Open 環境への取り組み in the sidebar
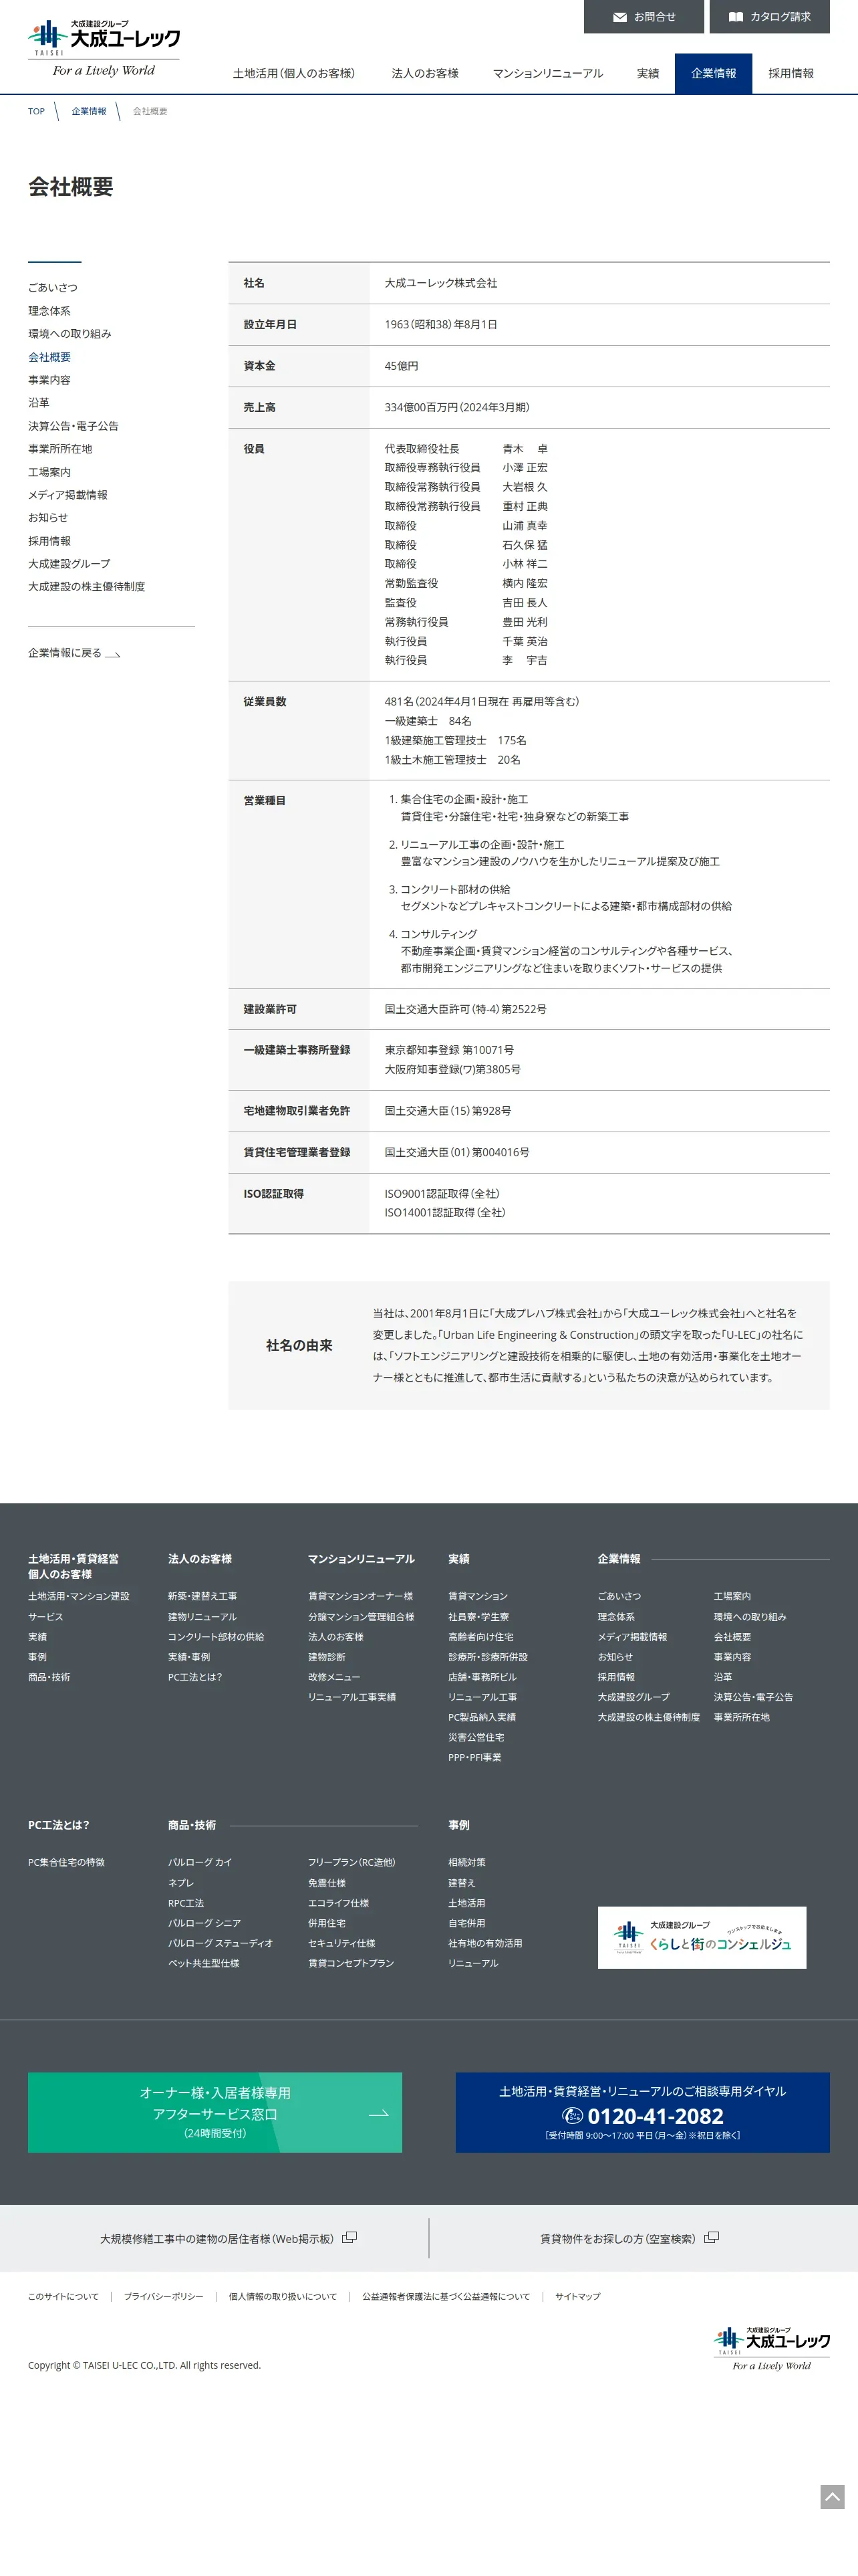 70,334
